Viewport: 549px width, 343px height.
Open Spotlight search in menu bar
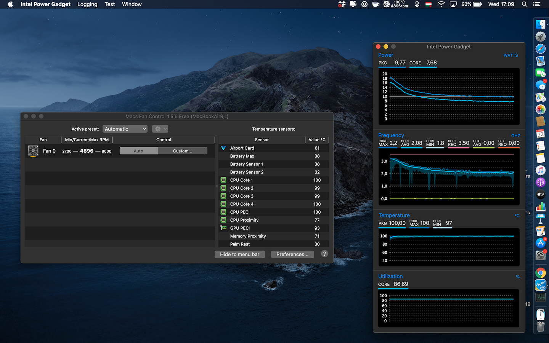525,4
